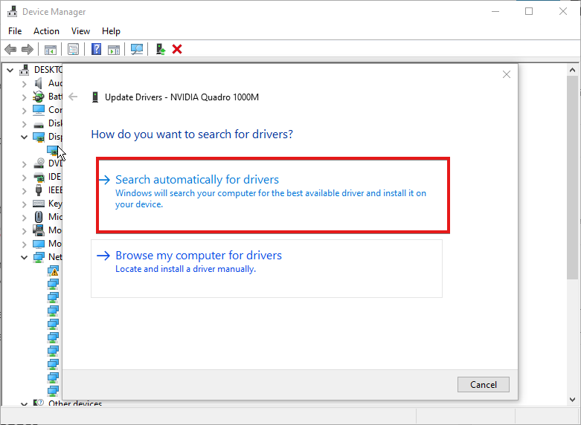Minimize the Device Manager window
The width and height of the screenshot is (581, 425).
[x=495, y=11]
